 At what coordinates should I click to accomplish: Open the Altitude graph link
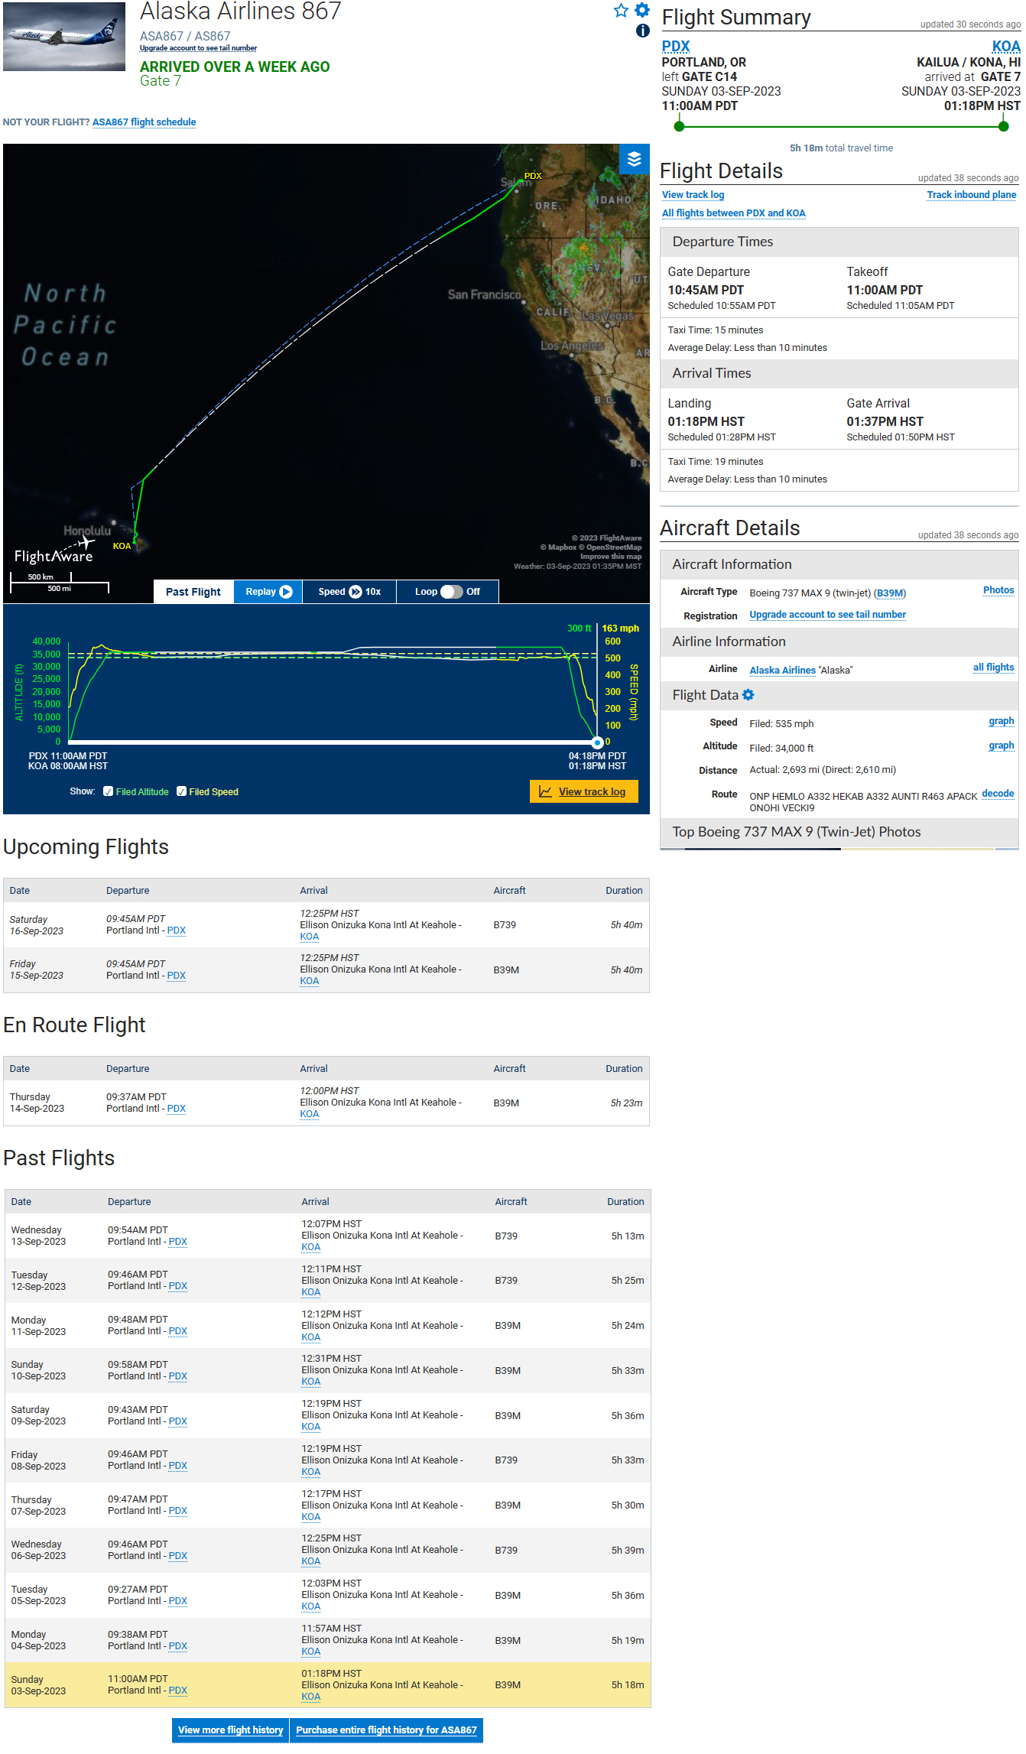[1001, 745]
